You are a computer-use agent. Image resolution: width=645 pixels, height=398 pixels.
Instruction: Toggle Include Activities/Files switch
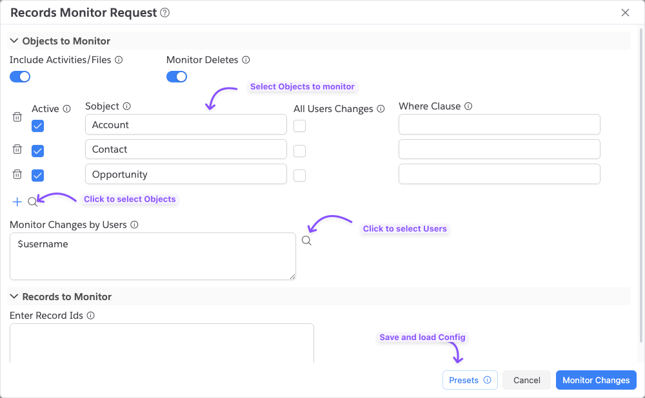(x=20, y=77)
